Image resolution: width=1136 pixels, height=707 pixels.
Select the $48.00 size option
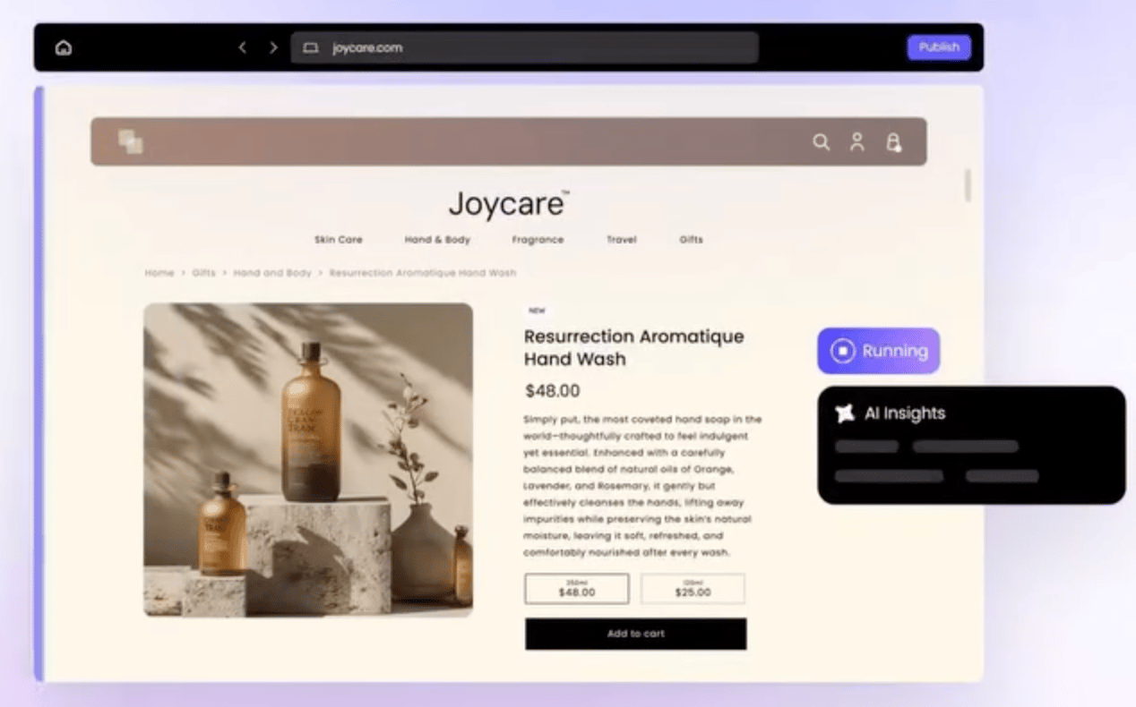[577, 589]
